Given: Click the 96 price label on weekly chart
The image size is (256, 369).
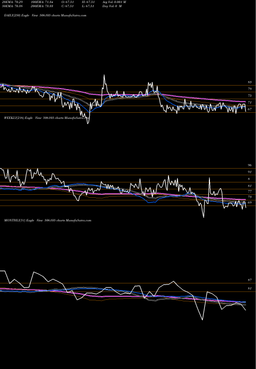Looking at the screenshot, I should [x=250, y=166].
